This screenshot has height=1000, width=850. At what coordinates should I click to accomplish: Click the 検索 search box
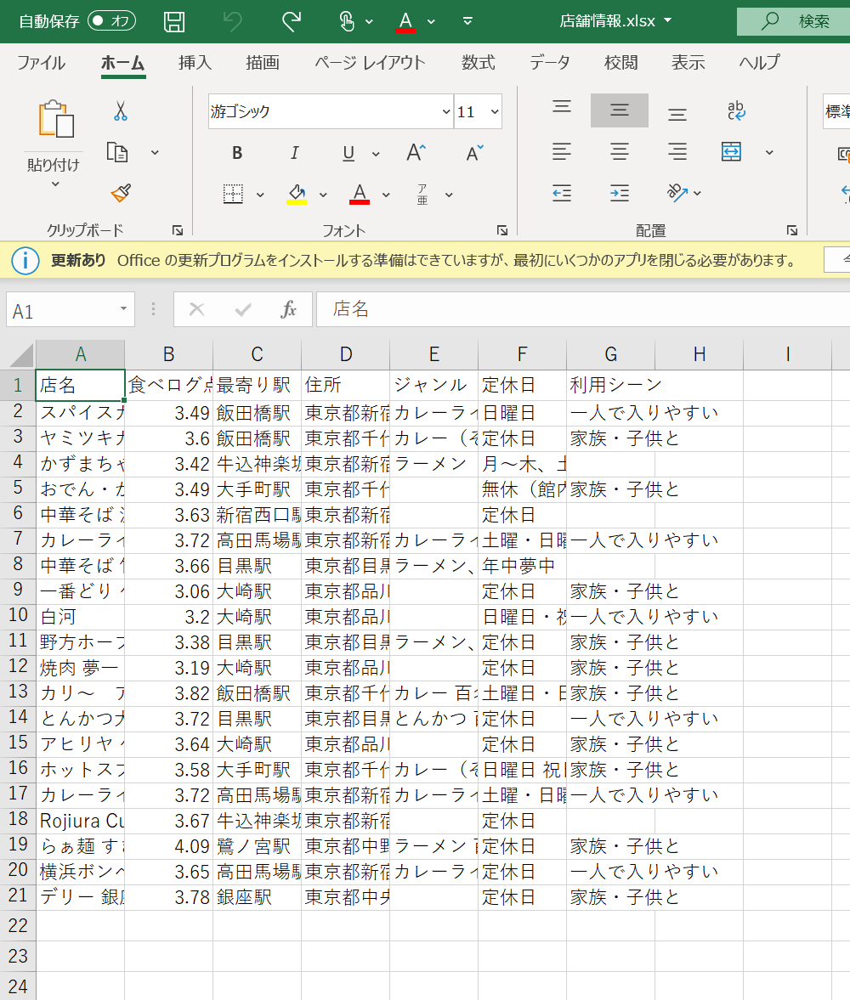click(794, 22)
